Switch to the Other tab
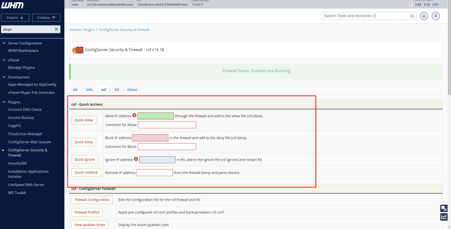This screenshot has height=229, width=451. [x=132, y=90]
